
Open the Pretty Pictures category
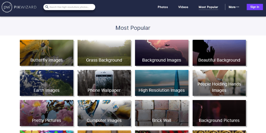[x=47, y=113]
